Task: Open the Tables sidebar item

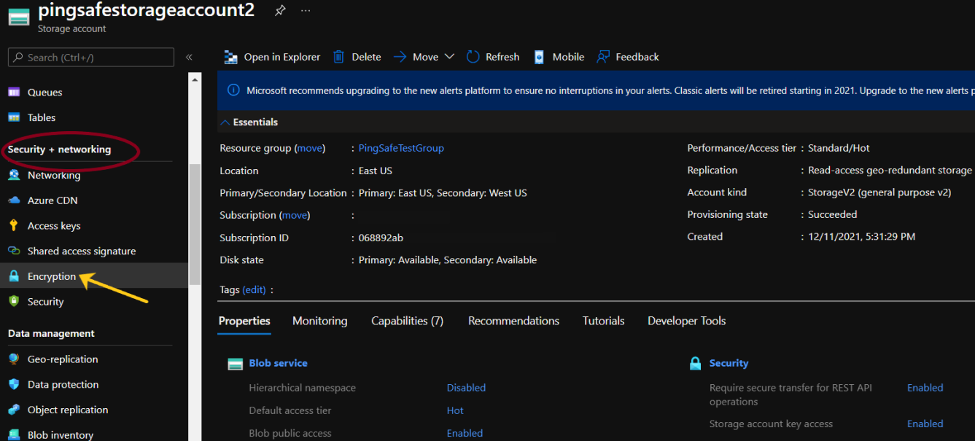Action: [41, 117]
